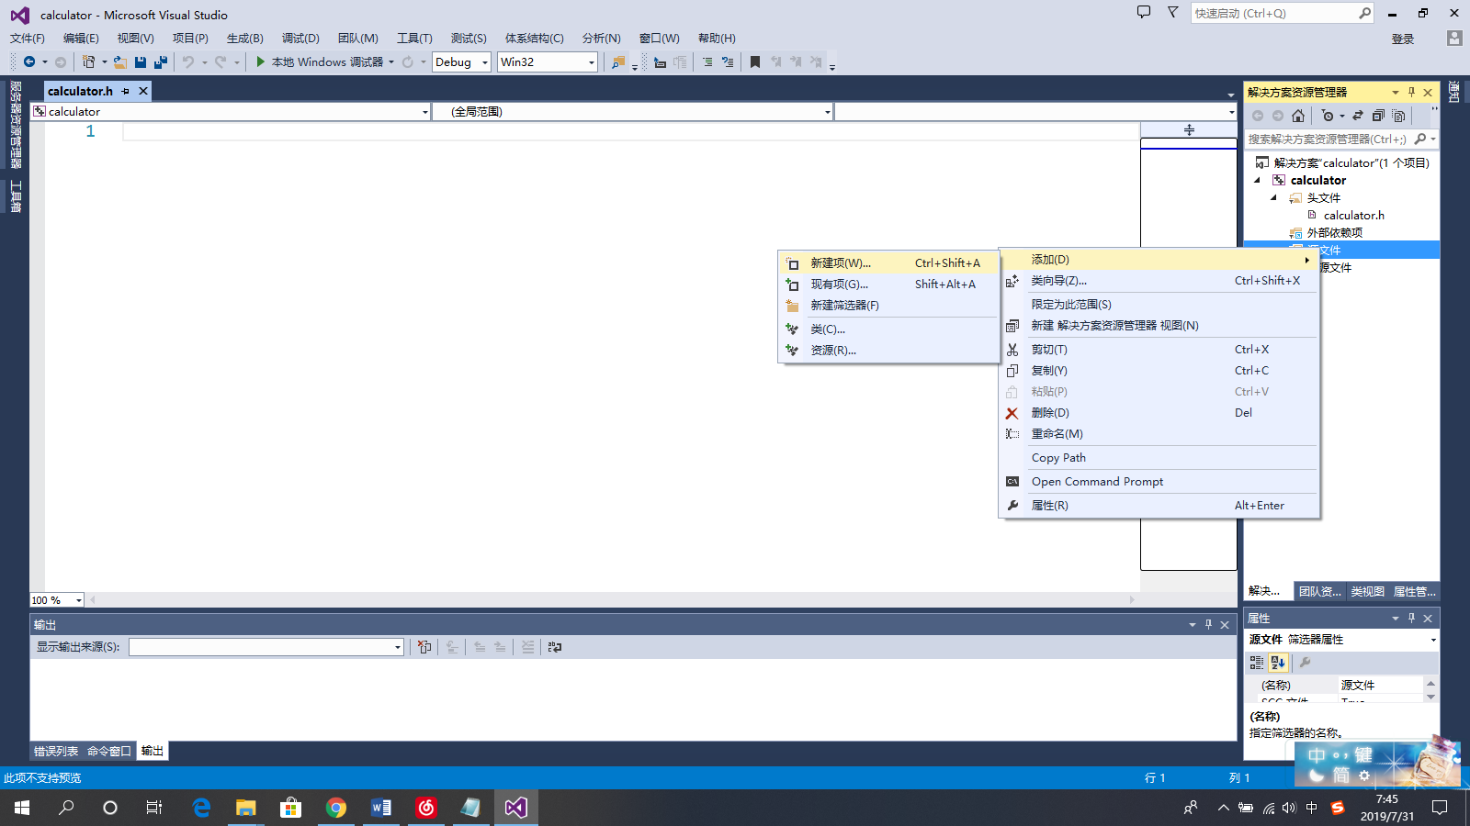Open the 工具(T) menu
Image resolution: width=1470 pixels, height=826 pixels.
pyautogui.click(x=414, y=38)
